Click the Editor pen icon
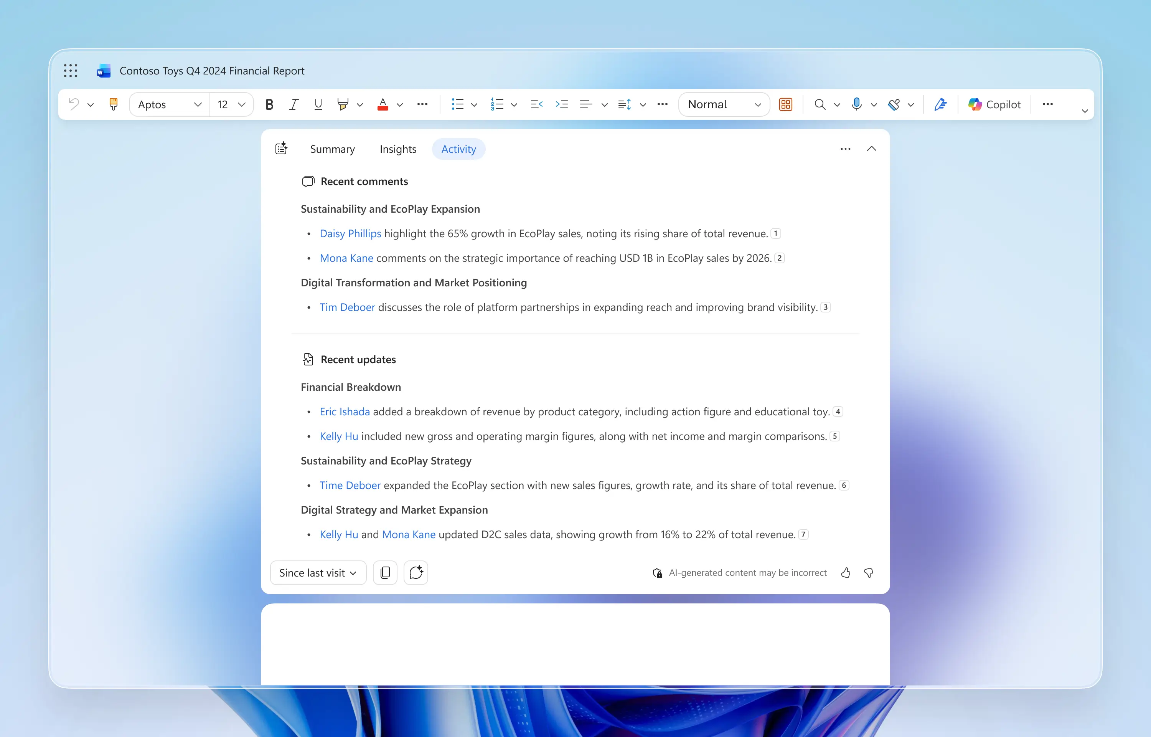 click(940, 104)
